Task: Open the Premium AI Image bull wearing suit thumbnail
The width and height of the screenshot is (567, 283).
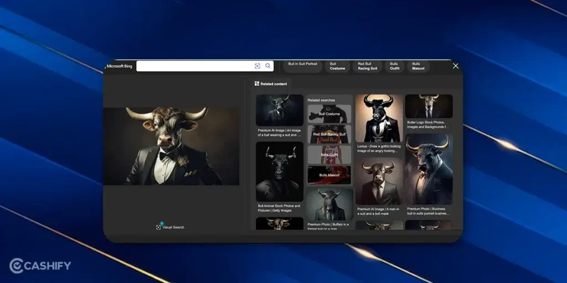Action: pyautogui.click(x=280, y=110)
